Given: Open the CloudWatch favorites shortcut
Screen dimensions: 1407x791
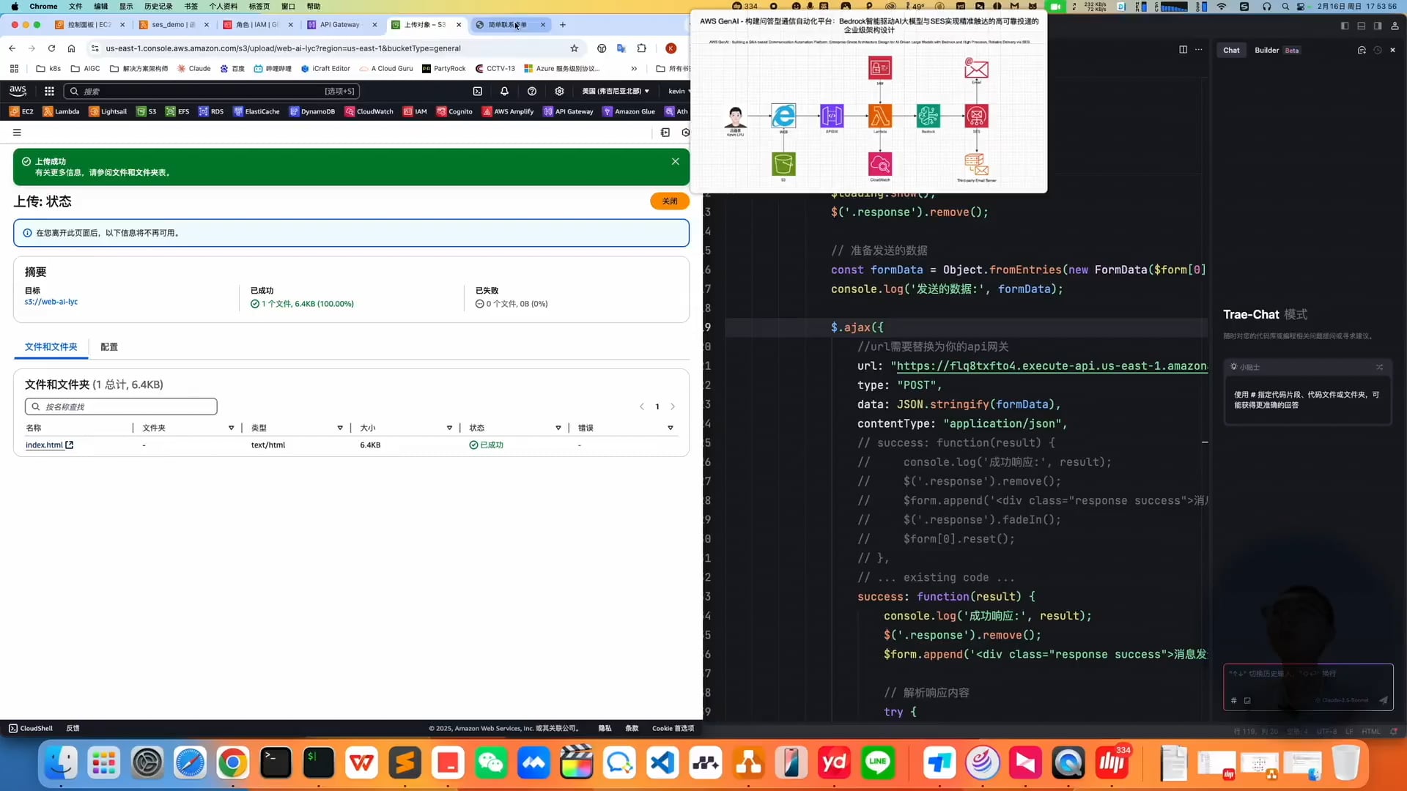Looking at the screenshot, I should (x=369, y=112).
